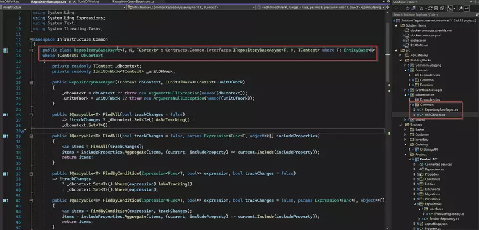Switch to the UnitOfWork.cs tab at left
This screenshot has width=479, height=230.
(x=9, y=2)
